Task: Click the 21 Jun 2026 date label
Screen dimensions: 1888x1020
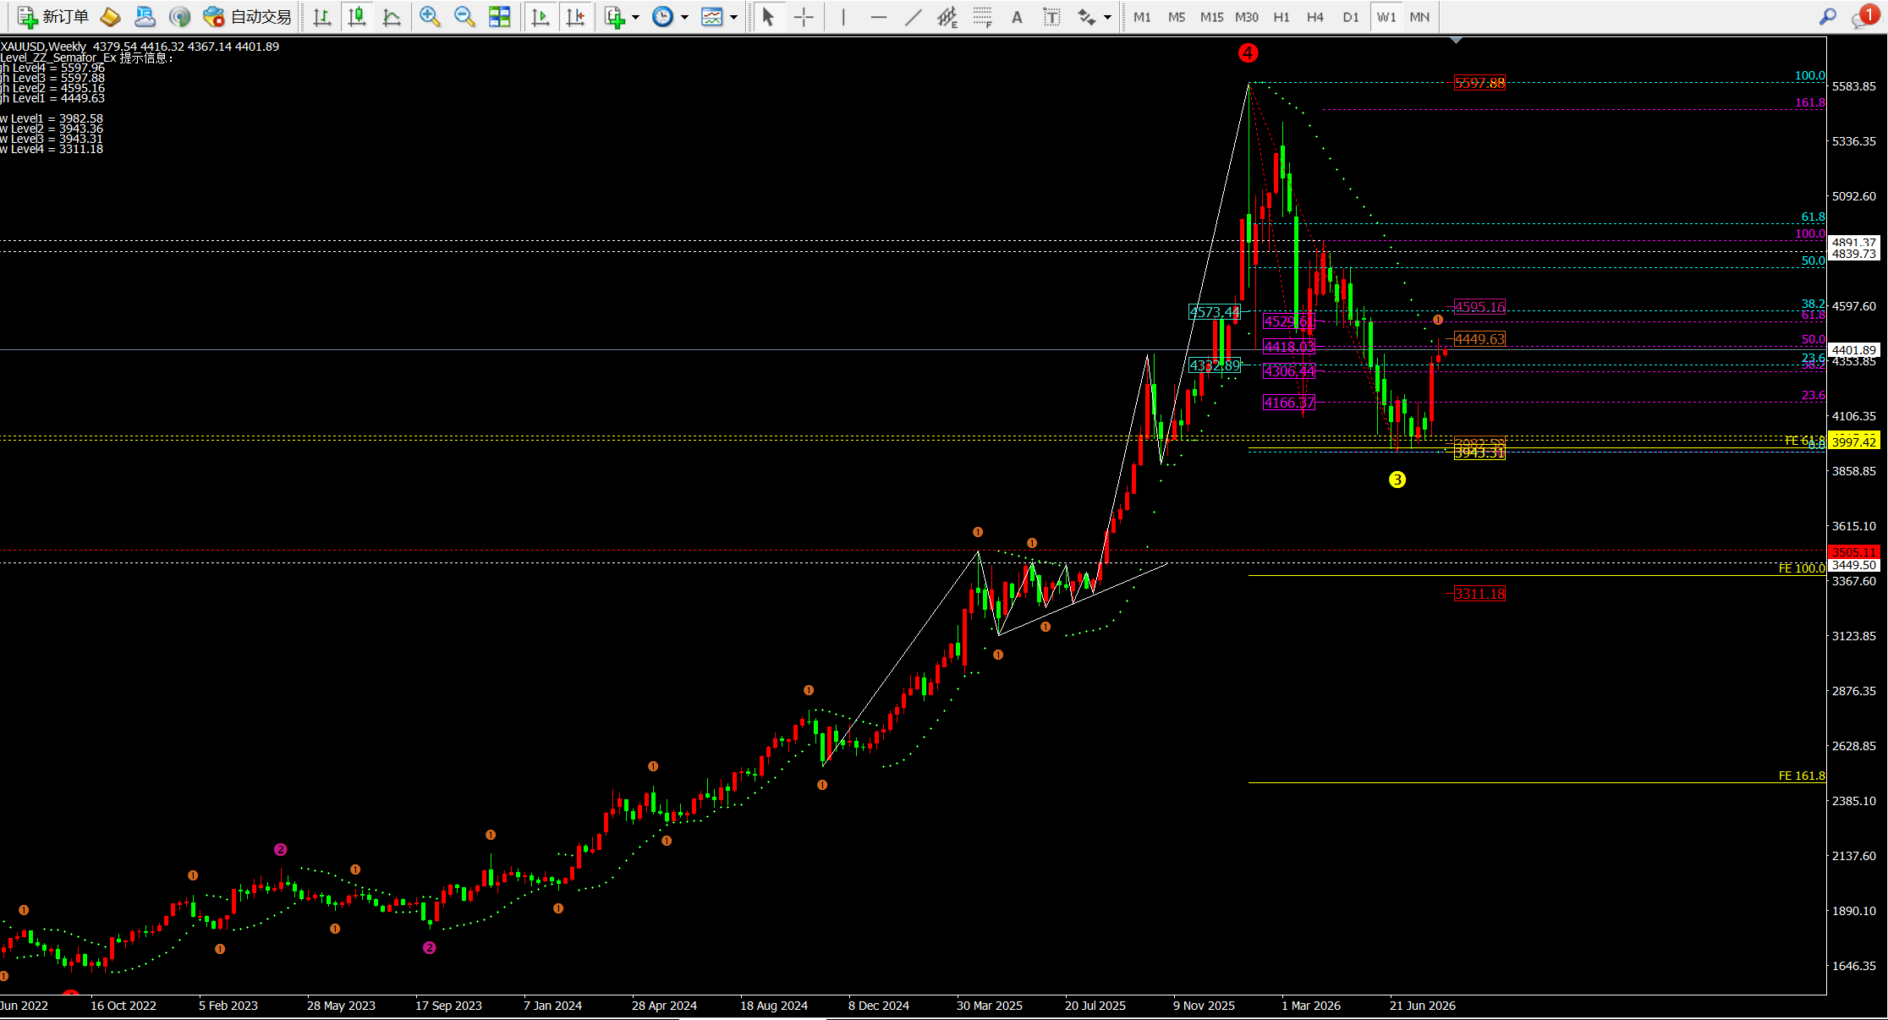Action: [x=1423, y=1006]
